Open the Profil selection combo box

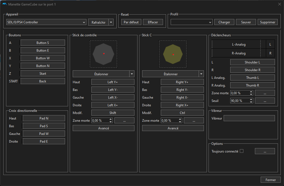tap(191, 22)
